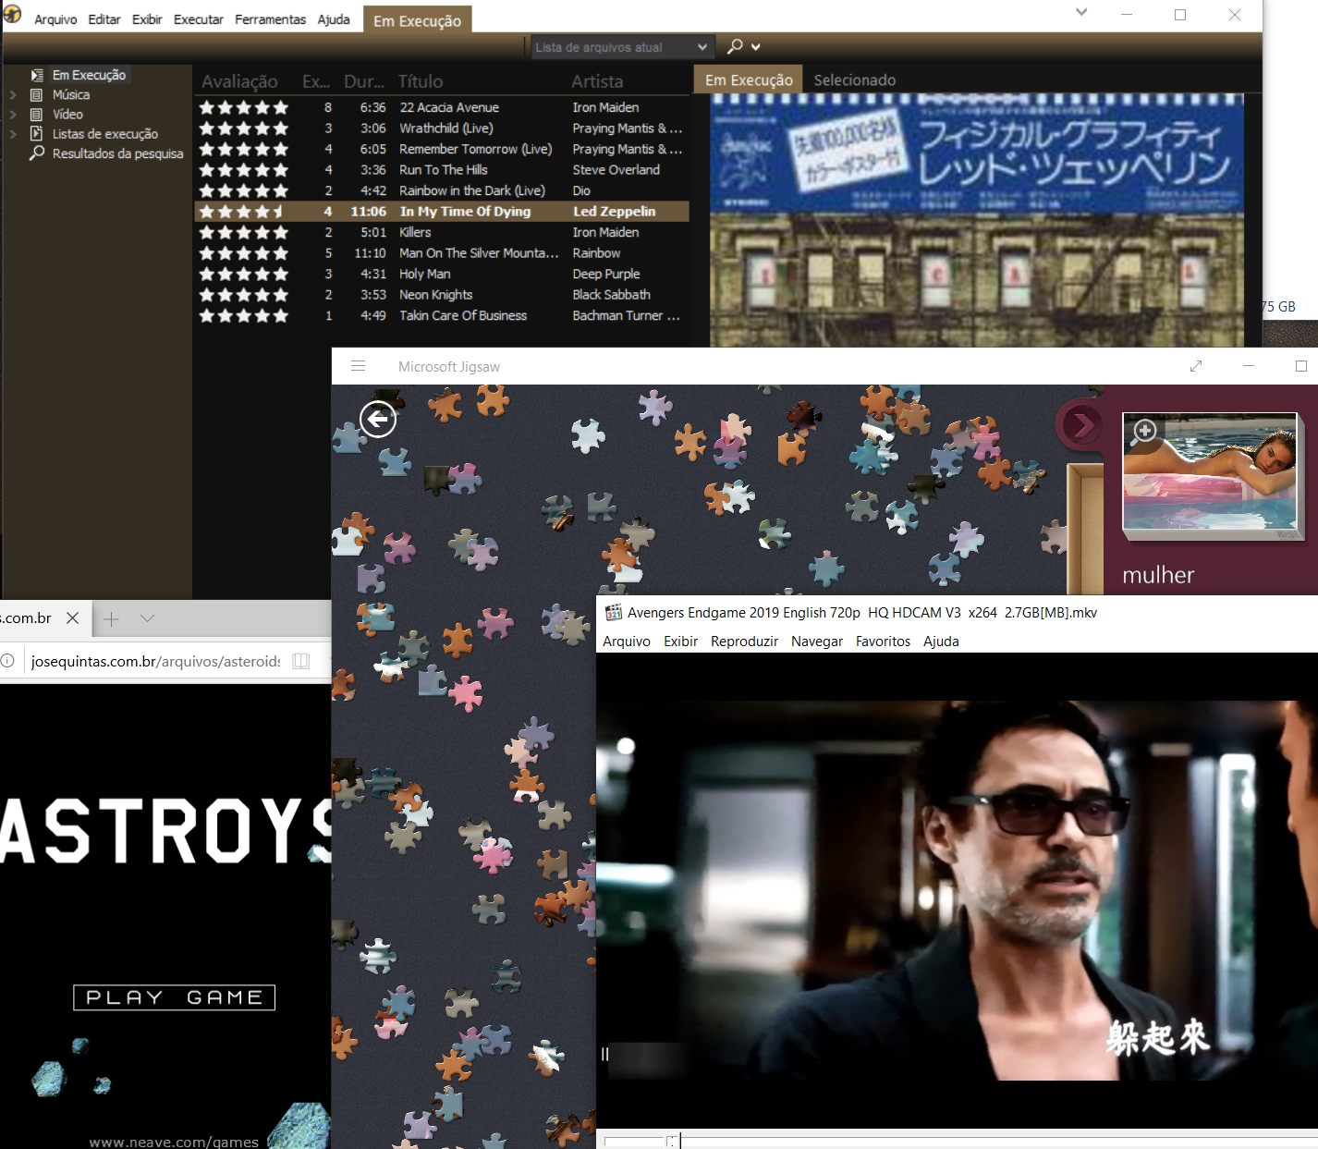Click the chevron in MediaMonkey title bar
This screenshot has width=1318, height=1149.
[x=1081, y=13]
